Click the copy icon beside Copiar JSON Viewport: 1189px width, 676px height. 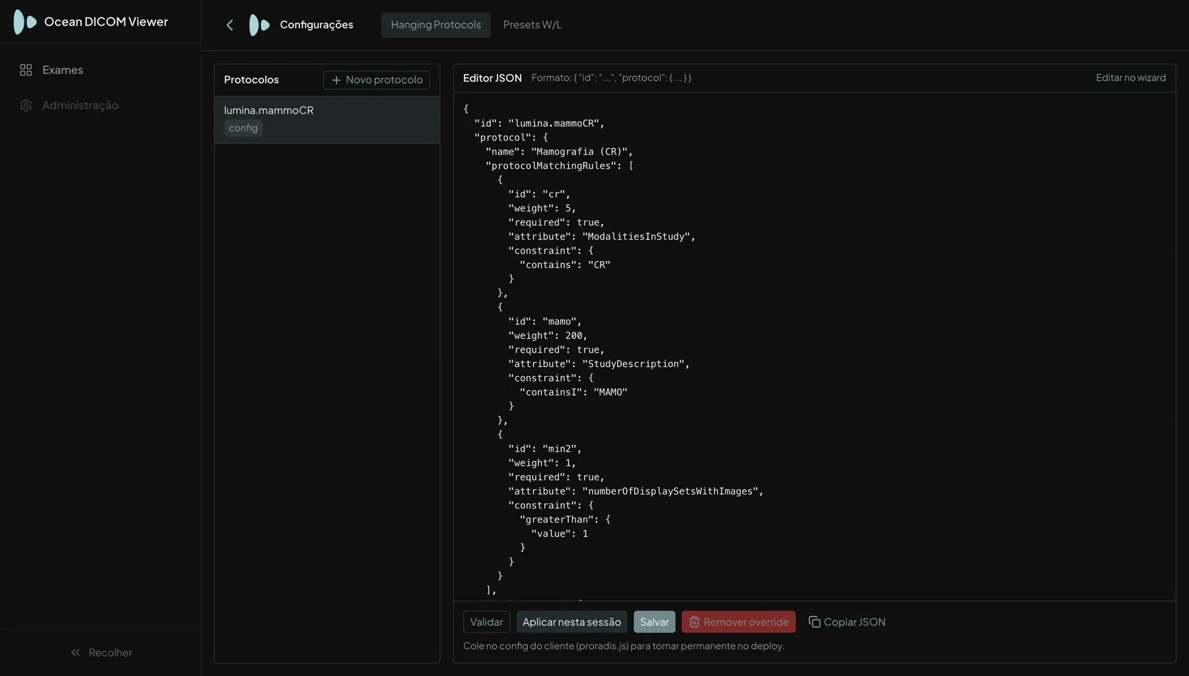pyautogui.click(x=814, y=622)
